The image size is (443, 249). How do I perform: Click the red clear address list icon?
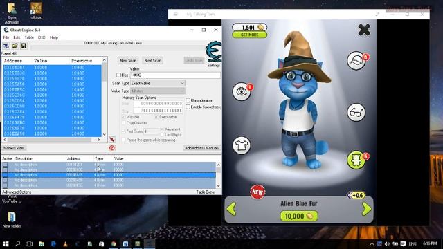(112, 147)
